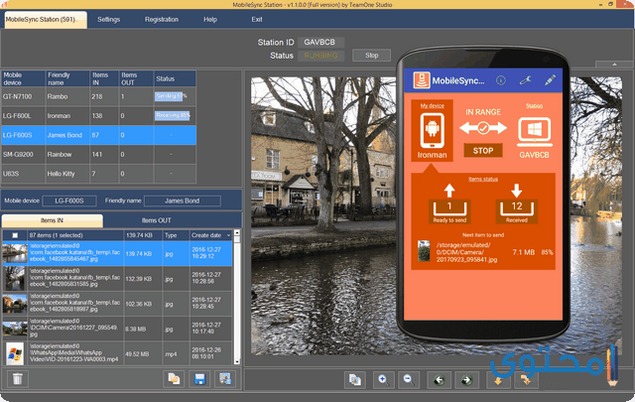Select the file ebook_1482805845467.jpg thumbnail
Screen dimensions: 635x402
click(15, 253)
